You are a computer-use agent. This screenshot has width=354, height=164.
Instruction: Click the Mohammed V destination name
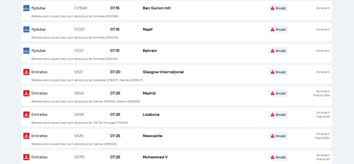coord(155,157)
